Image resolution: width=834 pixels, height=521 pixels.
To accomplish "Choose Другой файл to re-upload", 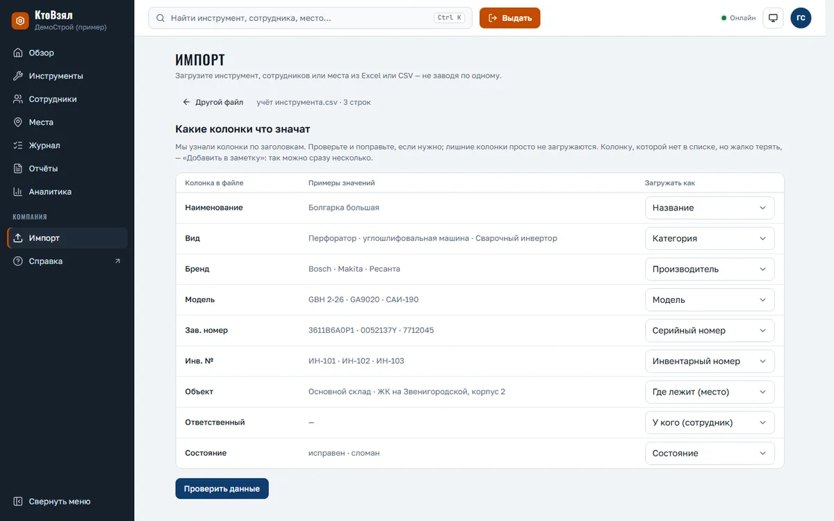I will (x=213, y=102).
